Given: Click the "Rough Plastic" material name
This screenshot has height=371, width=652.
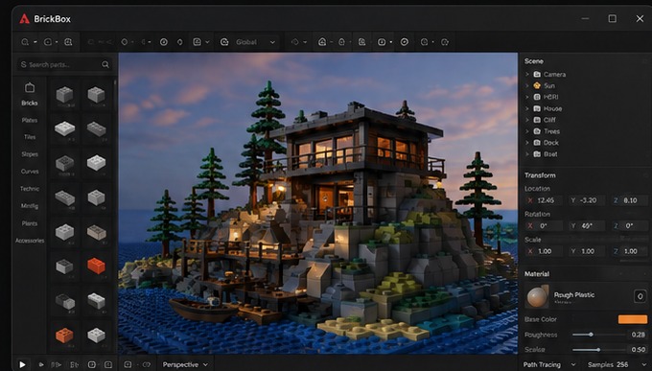Looking at the screenshot, I should [x=573, y=294].
